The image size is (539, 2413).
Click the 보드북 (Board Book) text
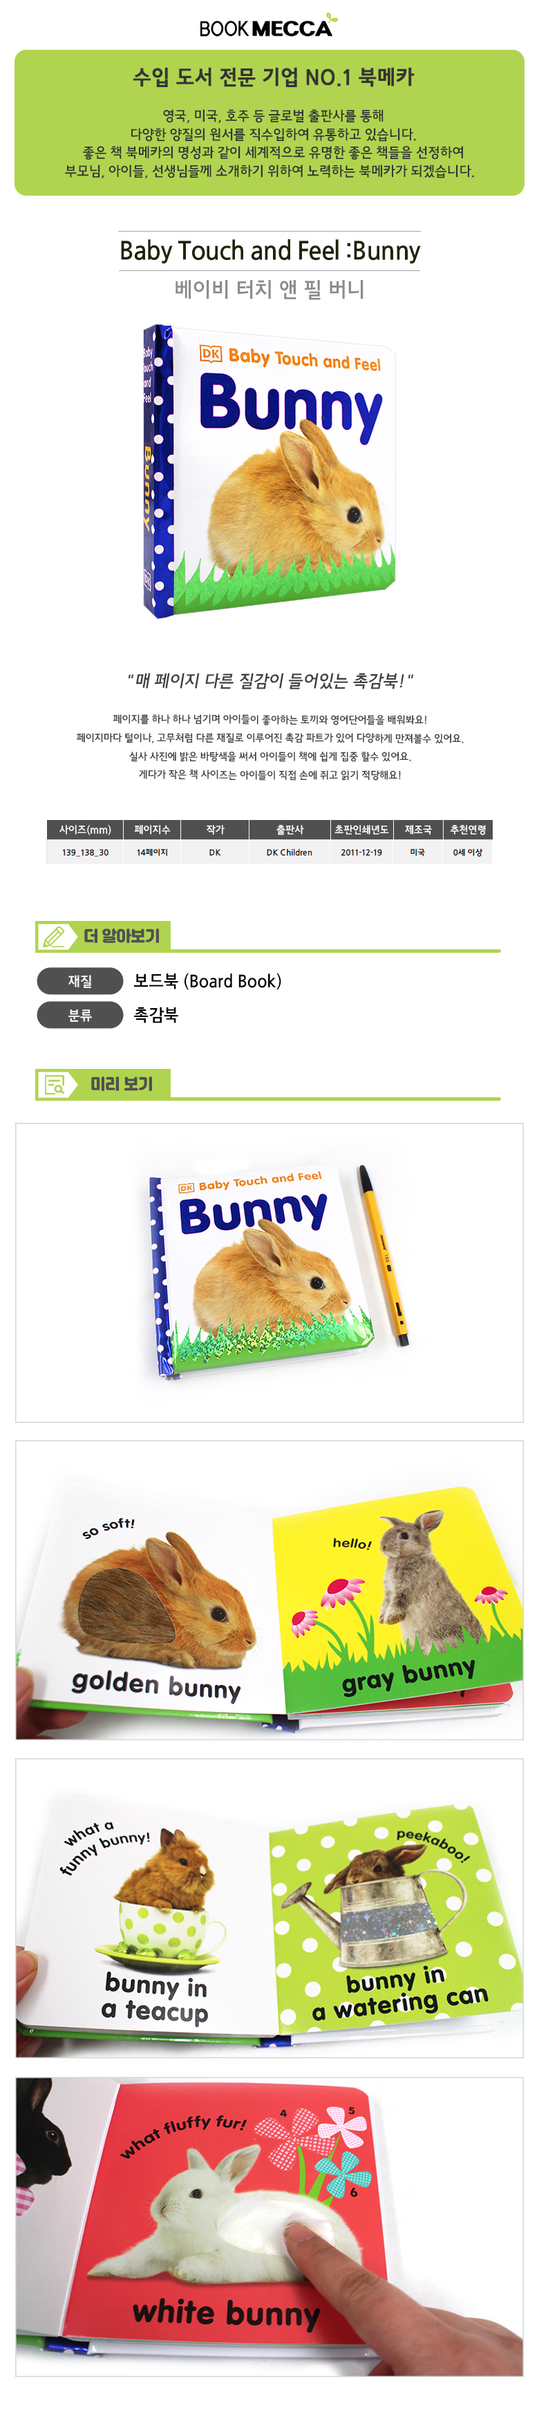(x=207, y=980)
